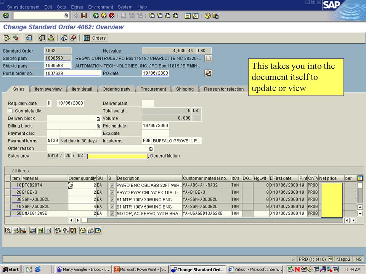Switch to Yahoo! Internet Explorer taskbar button

coord(255,269)
